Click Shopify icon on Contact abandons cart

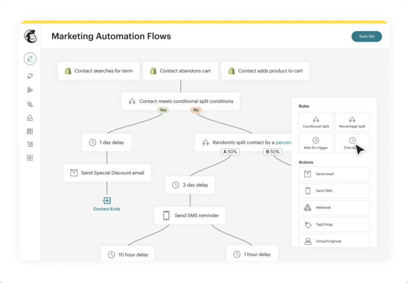pyautogui.click(x=153, y=71)
